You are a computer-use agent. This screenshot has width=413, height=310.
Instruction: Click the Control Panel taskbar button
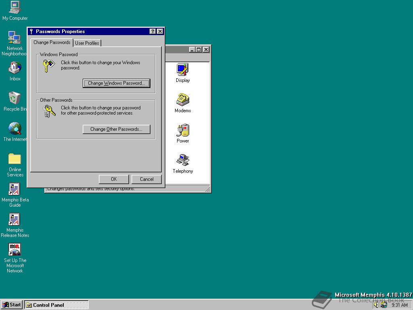pos(56,305)
